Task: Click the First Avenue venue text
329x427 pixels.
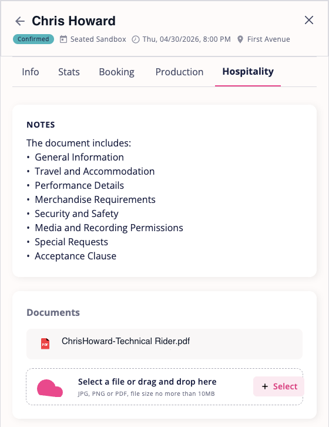Action: pyautogui.click(x=268, y=39)
